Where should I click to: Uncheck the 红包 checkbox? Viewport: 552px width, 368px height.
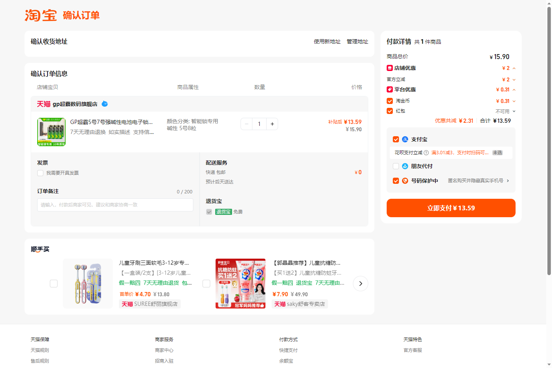pyautogui.click(x=390, y=111)
